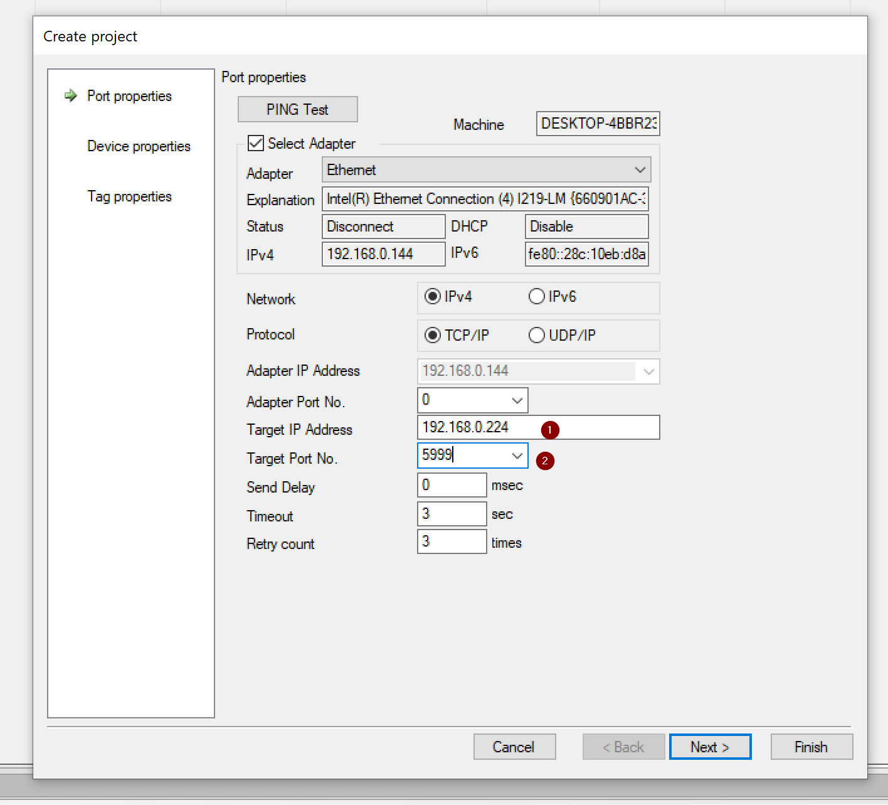This screenshot has width=888, height=805.
Task: Switch protocol to UDP/IP
Action: tap(537, 336)
